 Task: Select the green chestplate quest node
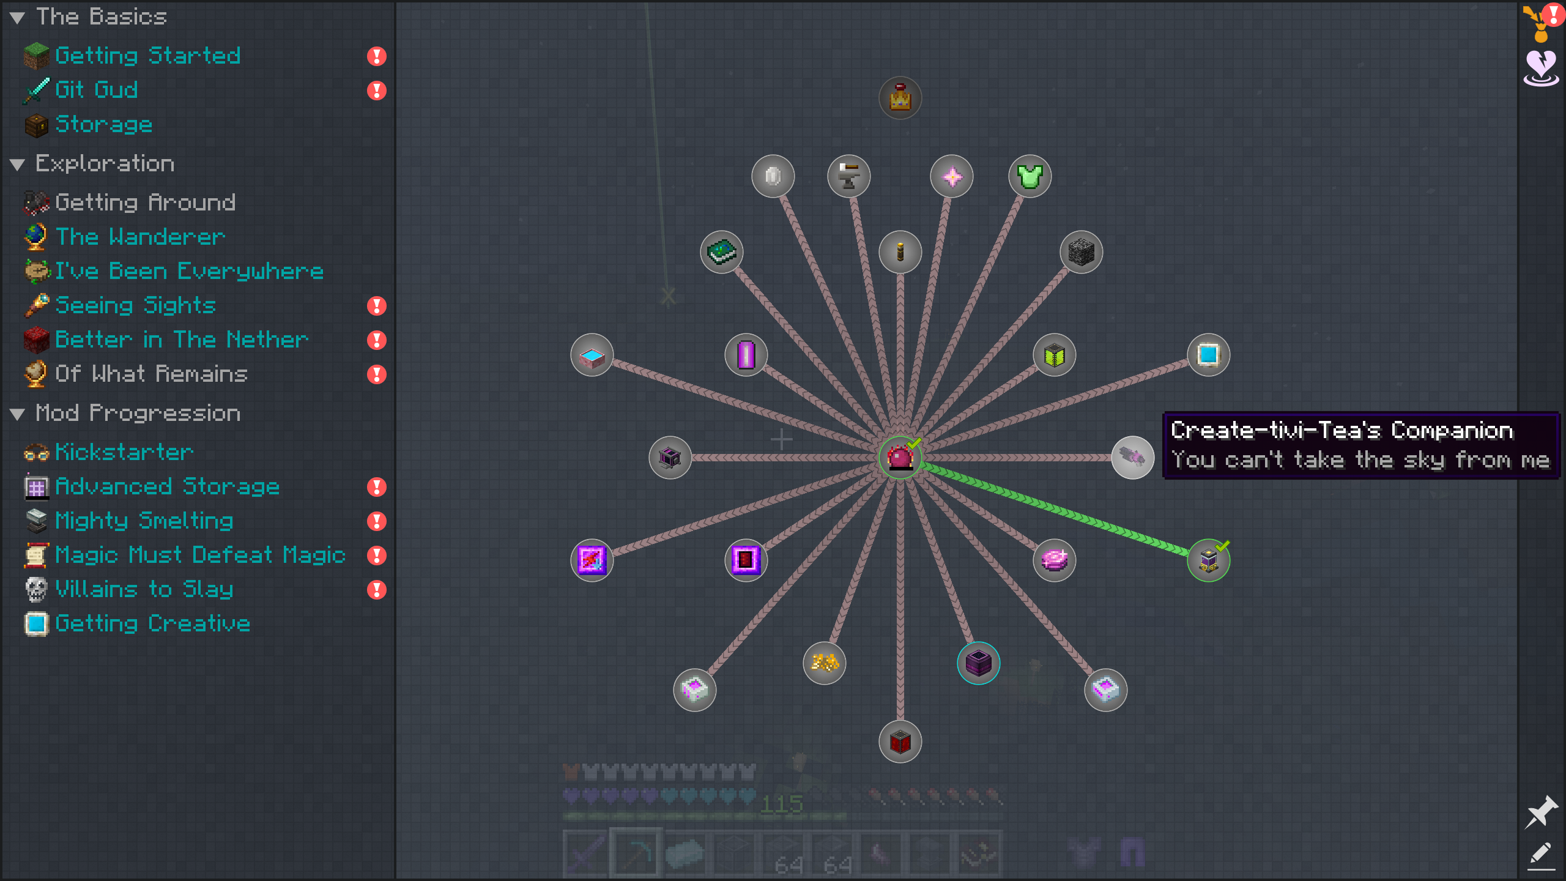(x=1030, y=176)
